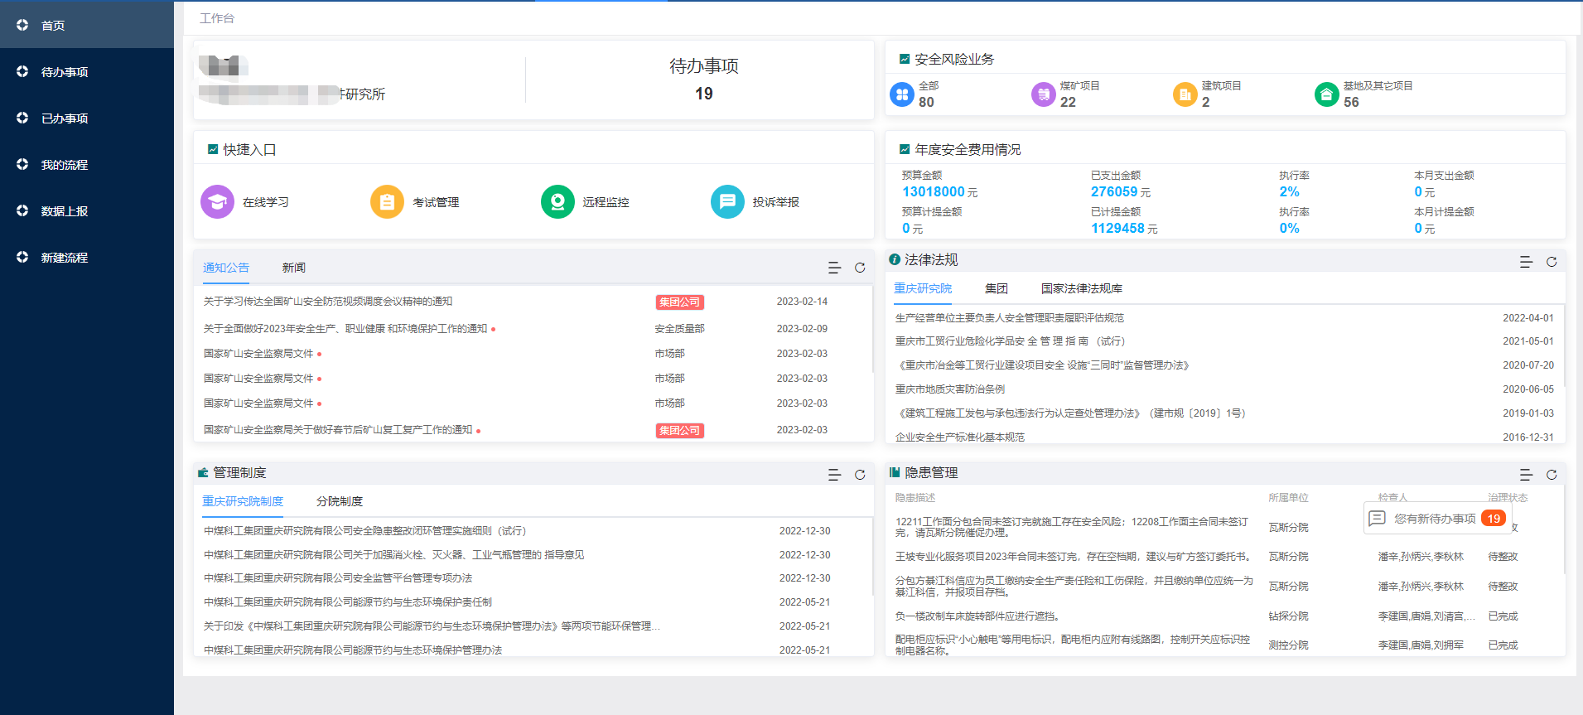1583x715 pixels.
Task: Refresh the 通知公告 panel
Action: (x=860, y=268)
